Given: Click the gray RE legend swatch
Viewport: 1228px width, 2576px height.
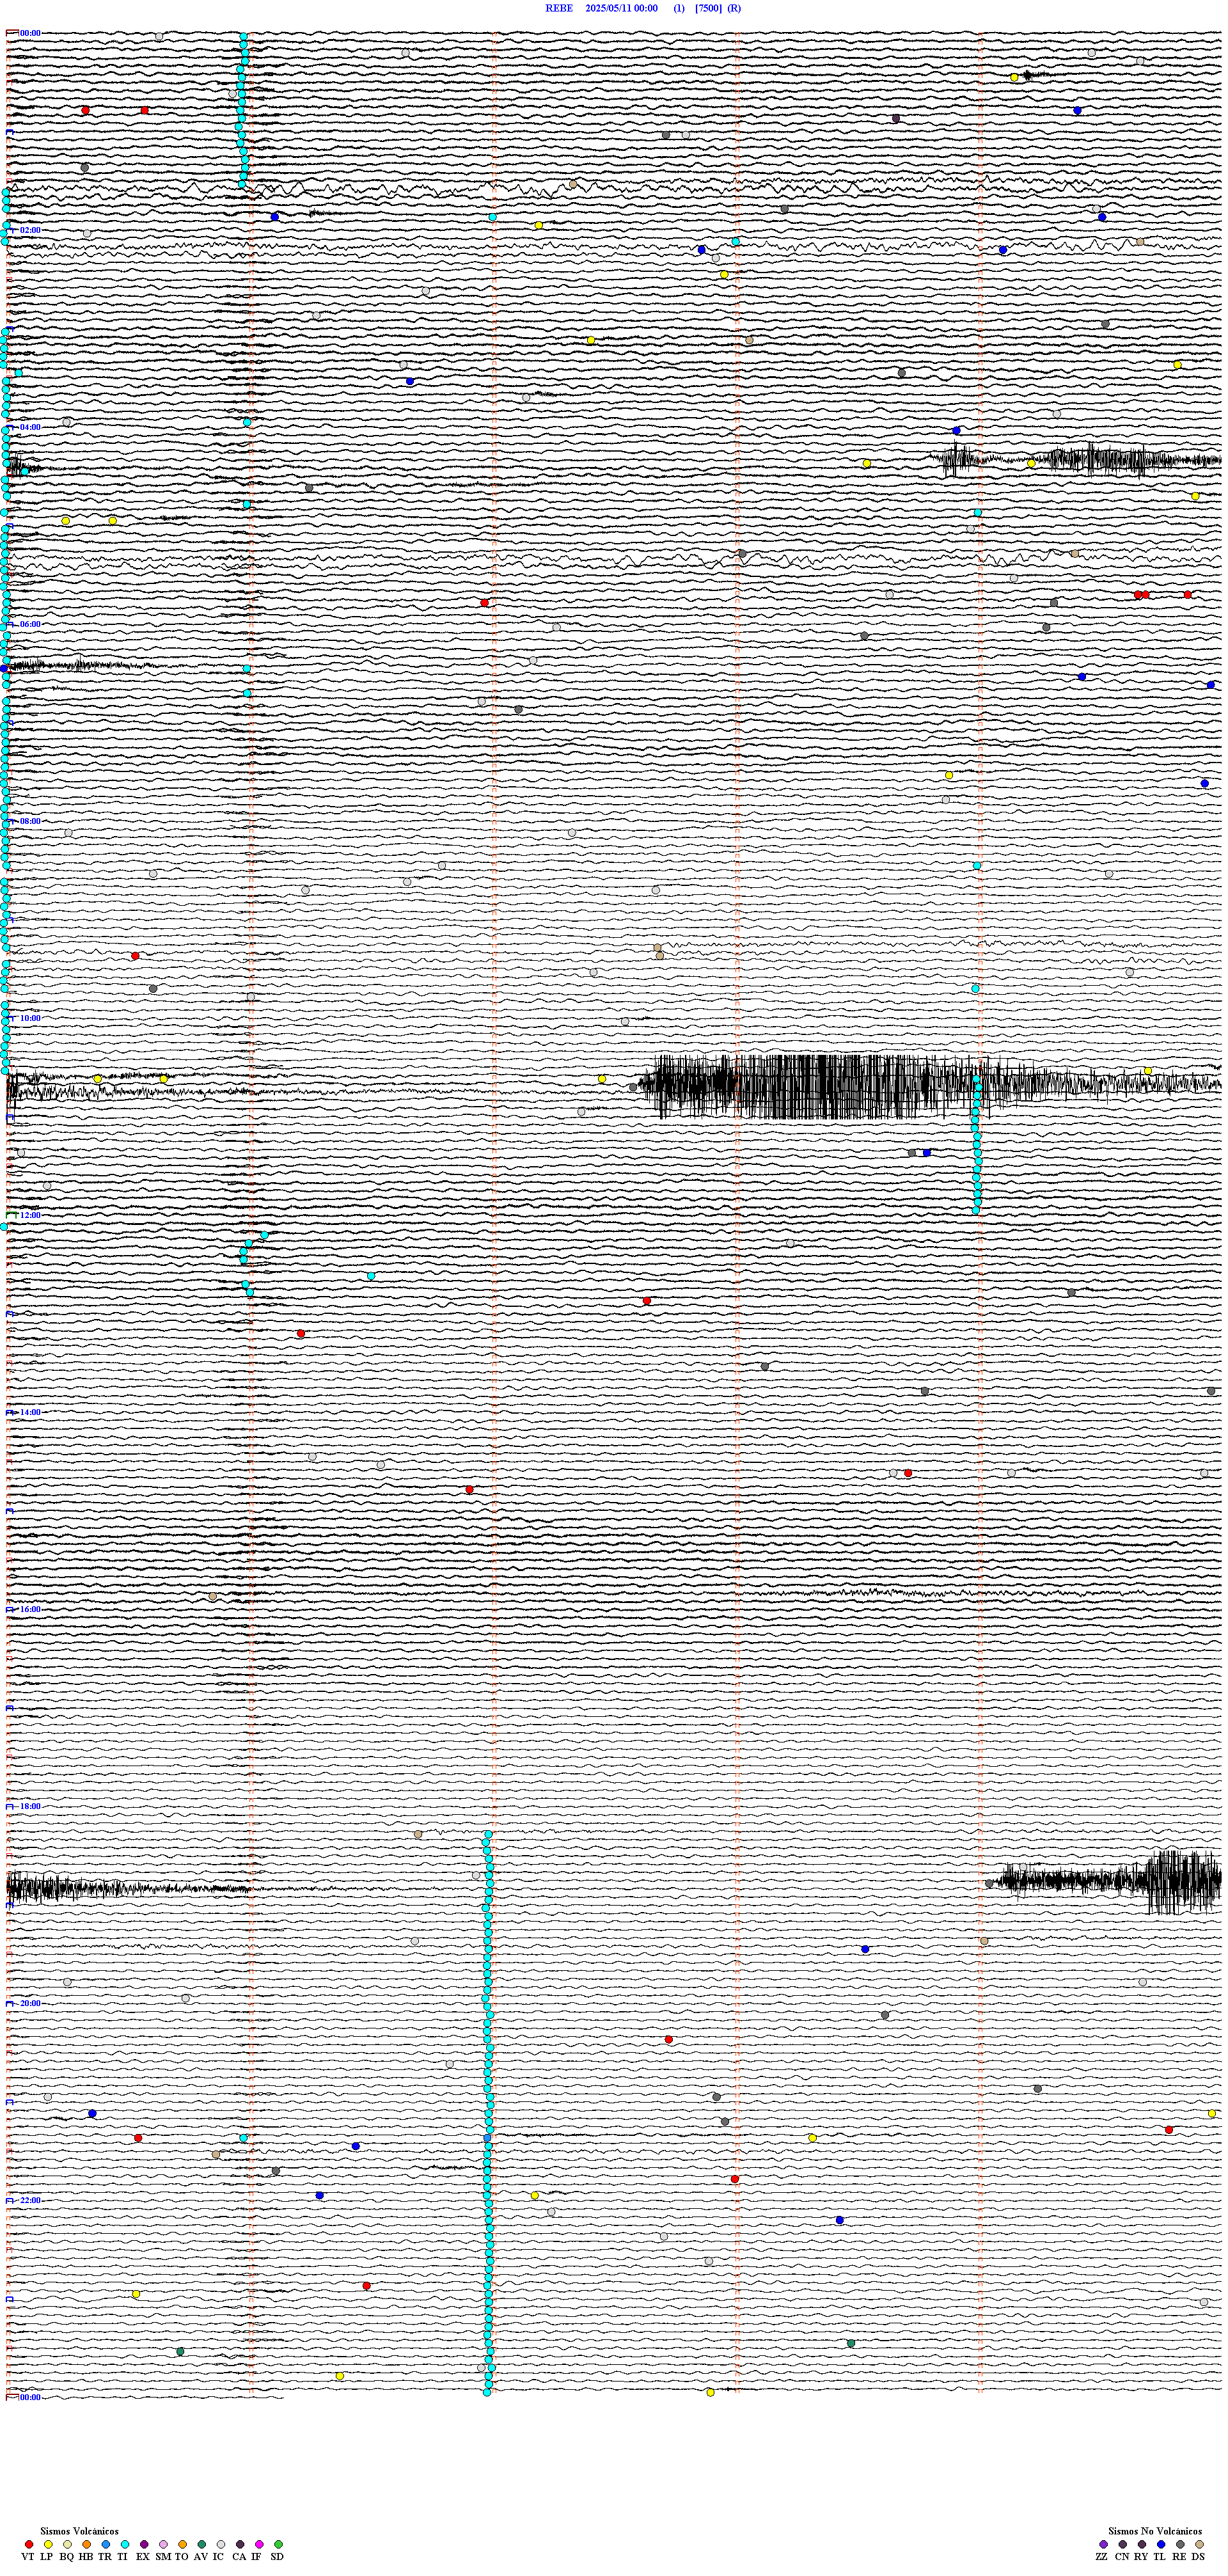Looking at the screenshot, I should click(x=1180, y=2543).
